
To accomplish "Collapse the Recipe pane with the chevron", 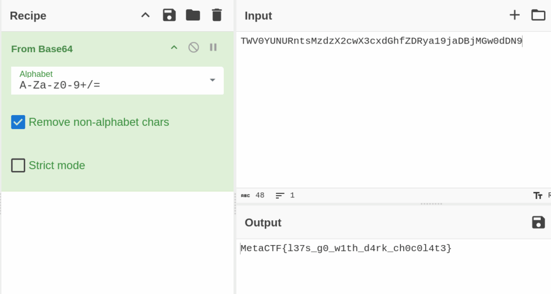I will coord(145,16).
